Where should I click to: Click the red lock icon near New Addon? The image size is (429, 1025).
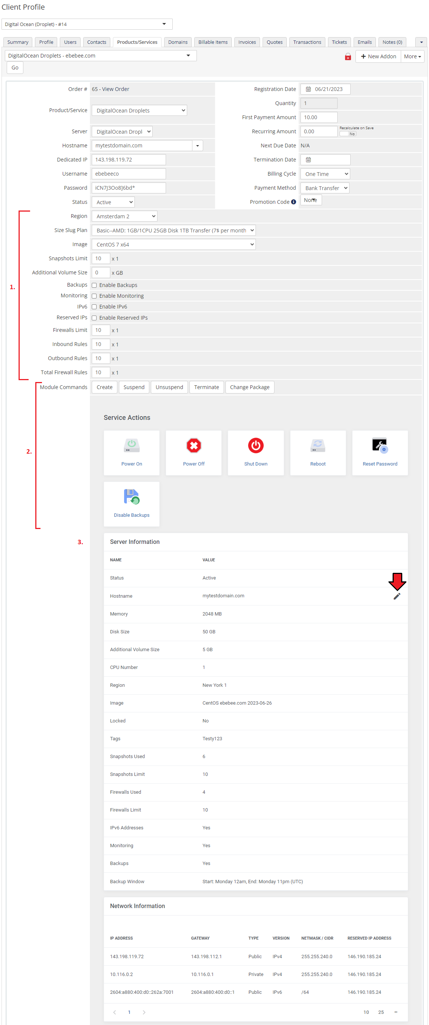[348, 56]
